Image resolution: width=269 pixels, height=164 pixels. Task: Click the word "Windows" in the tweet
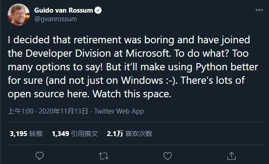142,80
